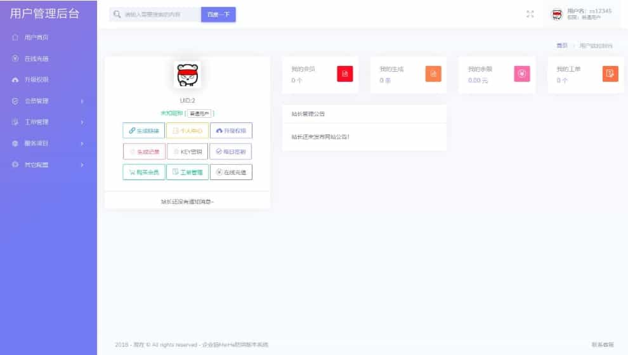
Task: Click the user avatar in top-right header
Action: [x=557, y=14]
